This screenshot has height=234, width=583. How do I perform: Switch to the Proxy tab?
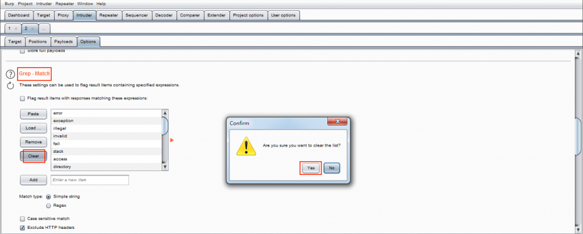(x=63, y=15)
